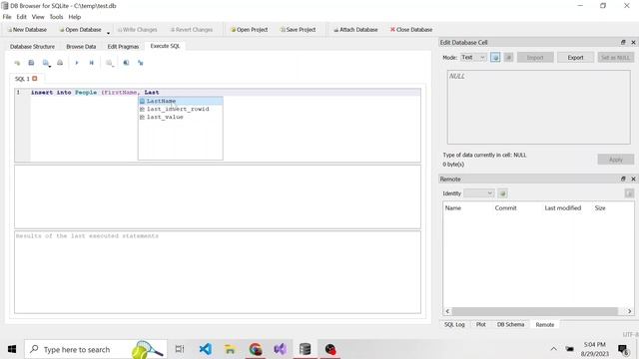
Task: Click the icon next to the Identity dropdown
Action: [x=503, y=193]
